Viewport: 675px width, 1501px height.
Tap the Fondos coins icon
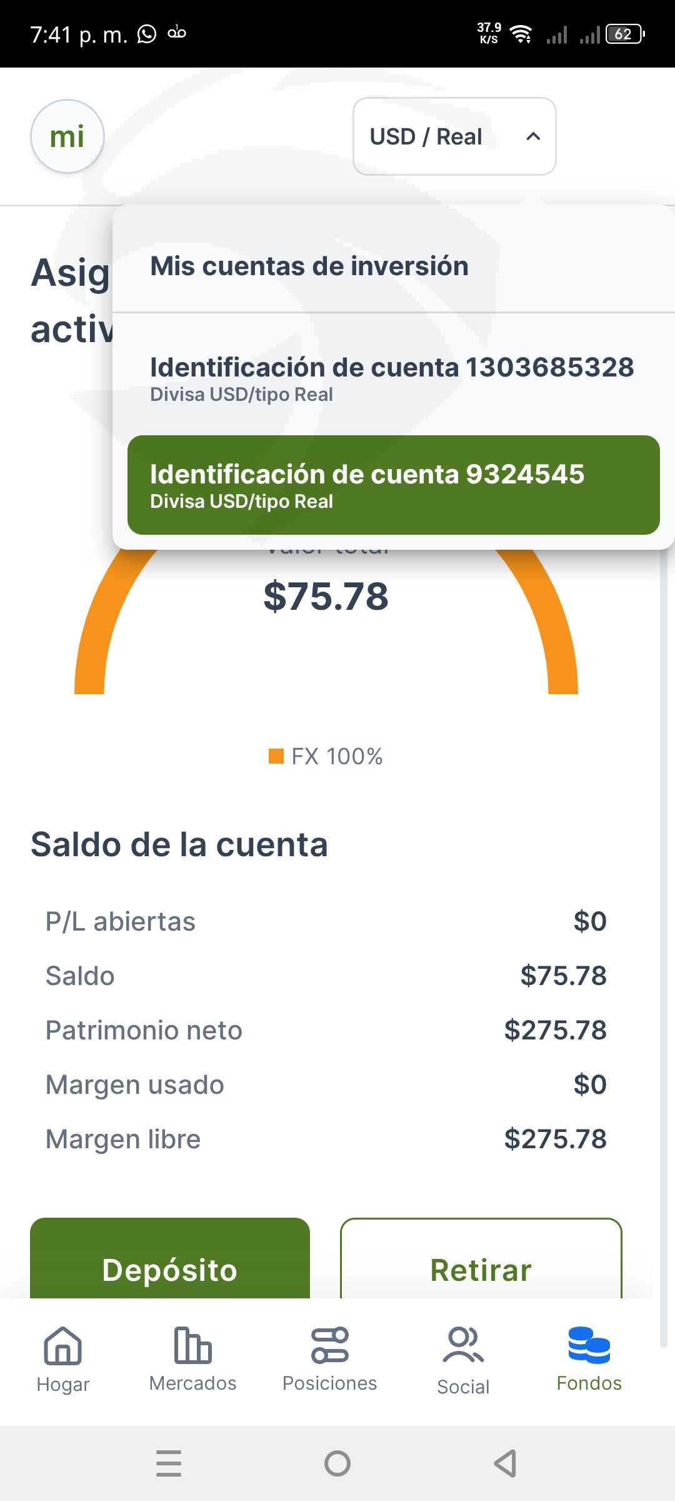tap(589, 1345)
